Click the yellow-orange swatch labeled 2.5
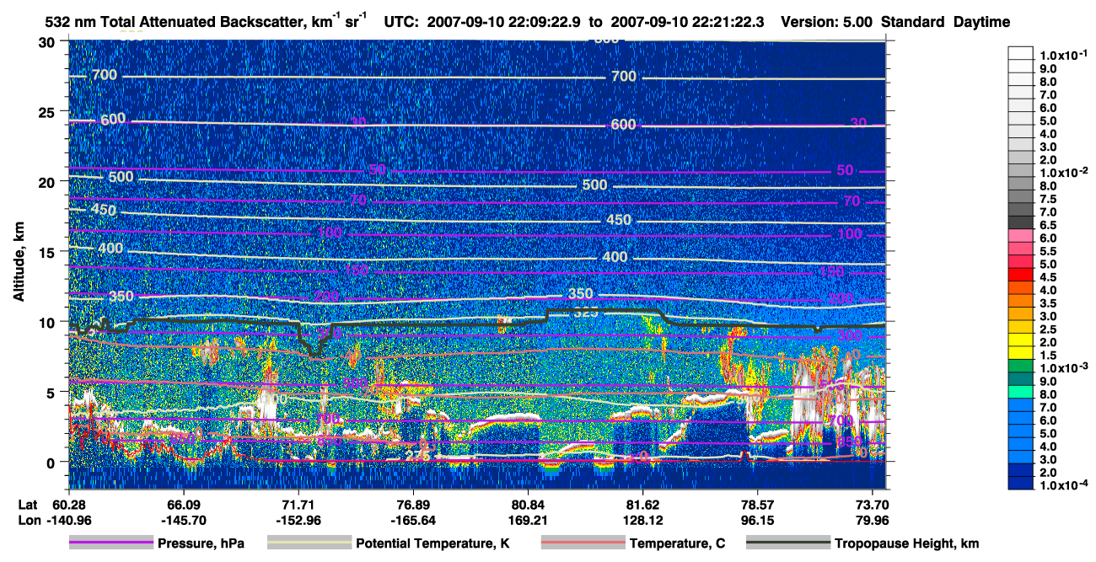 [1020, 327]
